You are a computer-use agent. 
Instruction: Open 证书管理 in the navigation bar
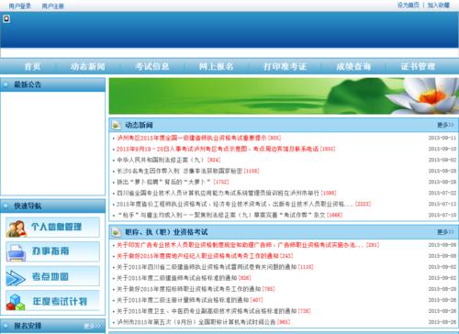pos(418,66)
